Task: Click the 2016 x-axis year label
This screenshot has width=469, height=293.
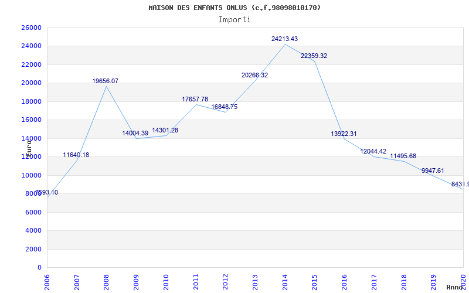Action: coord(344,282)
